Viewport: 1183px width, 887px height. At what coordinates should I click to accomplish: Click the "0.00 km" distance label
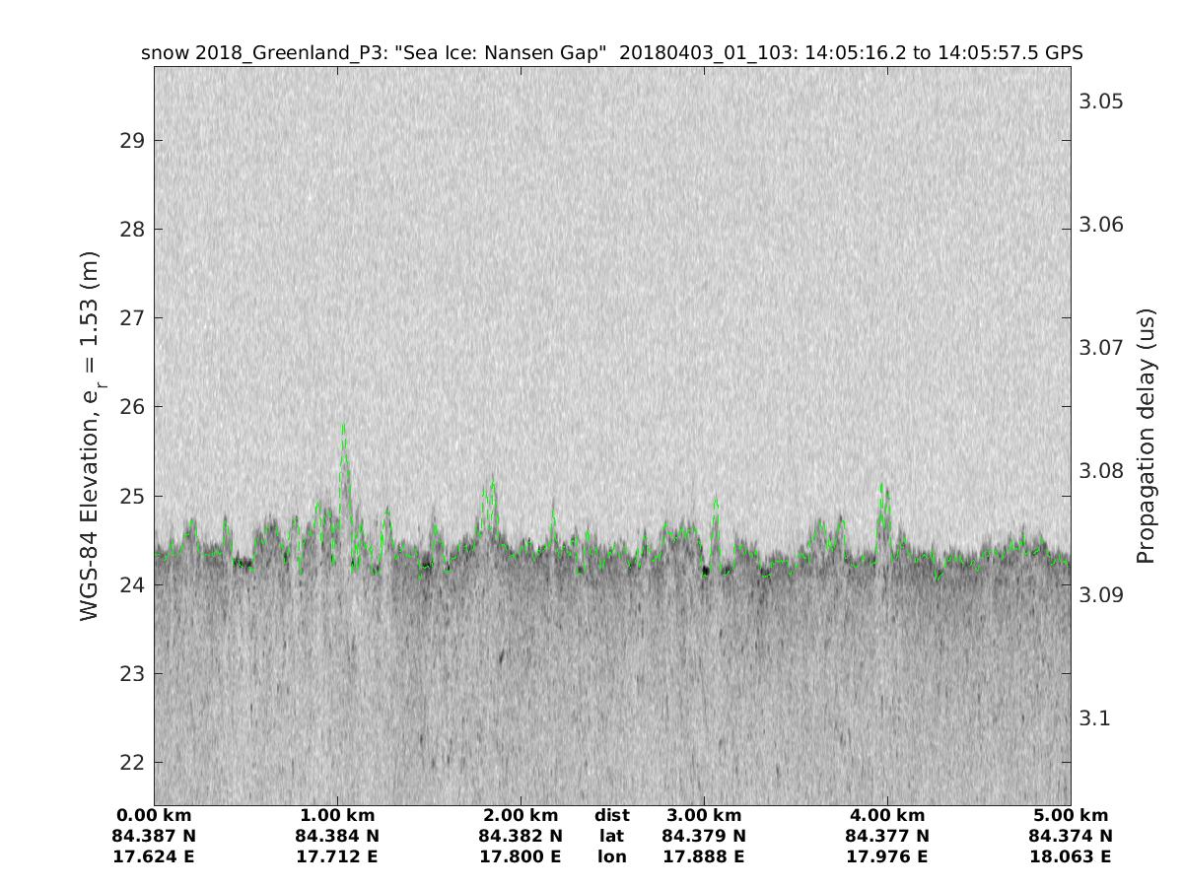pyautogui.click(x=155, y=816)
